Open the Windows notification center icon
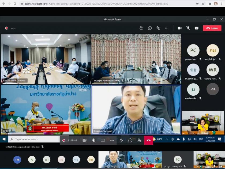This screenshot has width=225, height=169. coord(219,139)
